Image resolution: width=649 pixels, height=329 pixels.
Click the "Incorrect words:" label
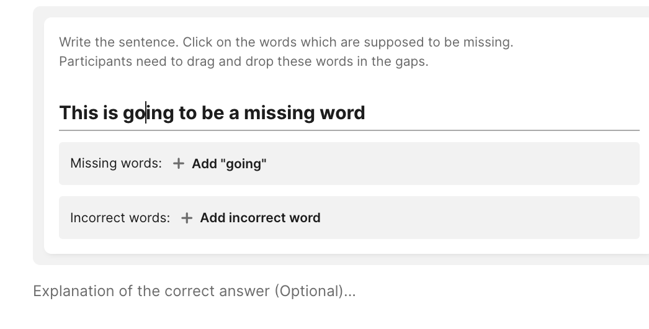tap(120, 218)
